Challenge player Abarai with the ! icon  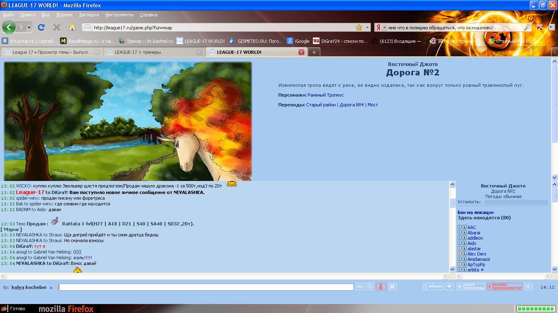point(460,233)
